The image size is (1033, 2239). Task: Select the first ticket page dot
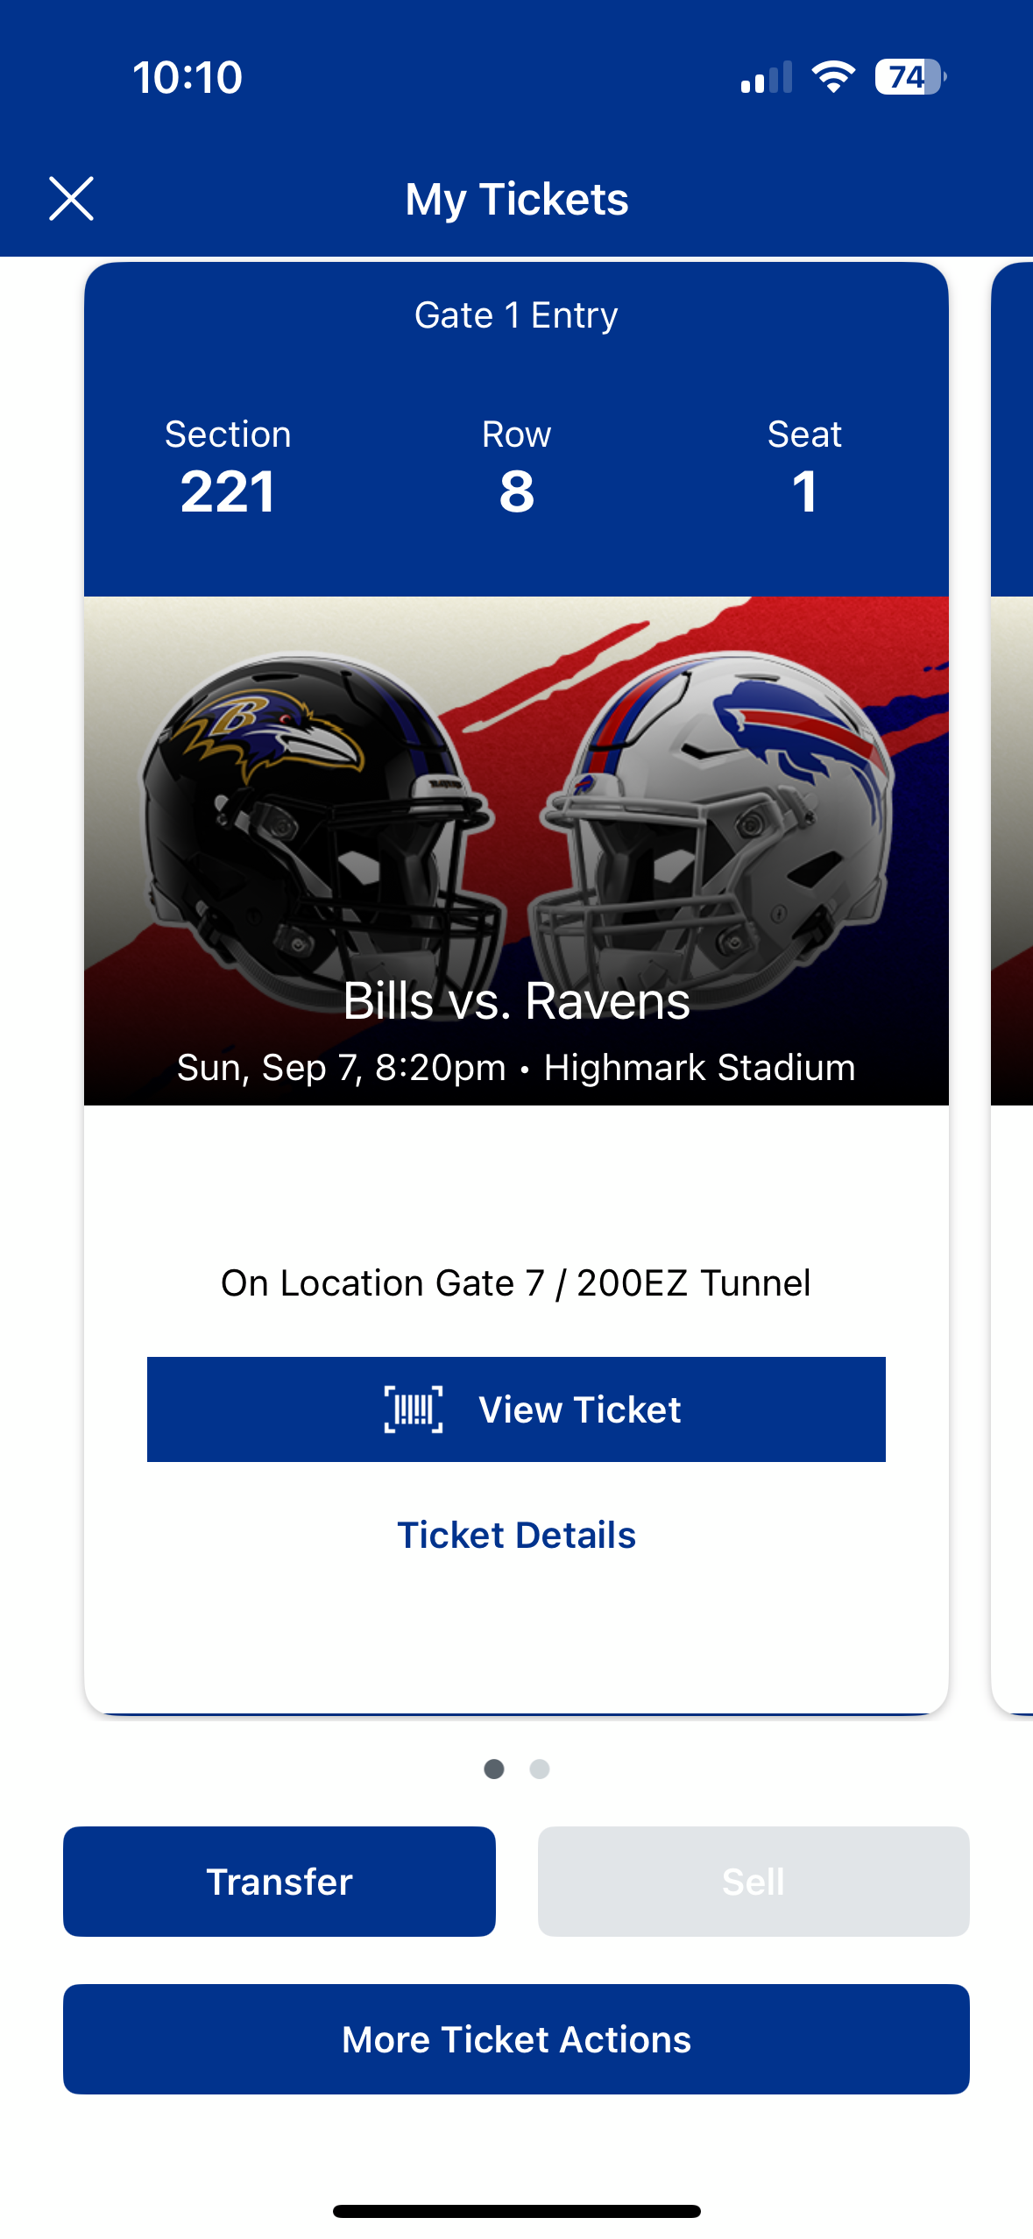coord(494,1769)
